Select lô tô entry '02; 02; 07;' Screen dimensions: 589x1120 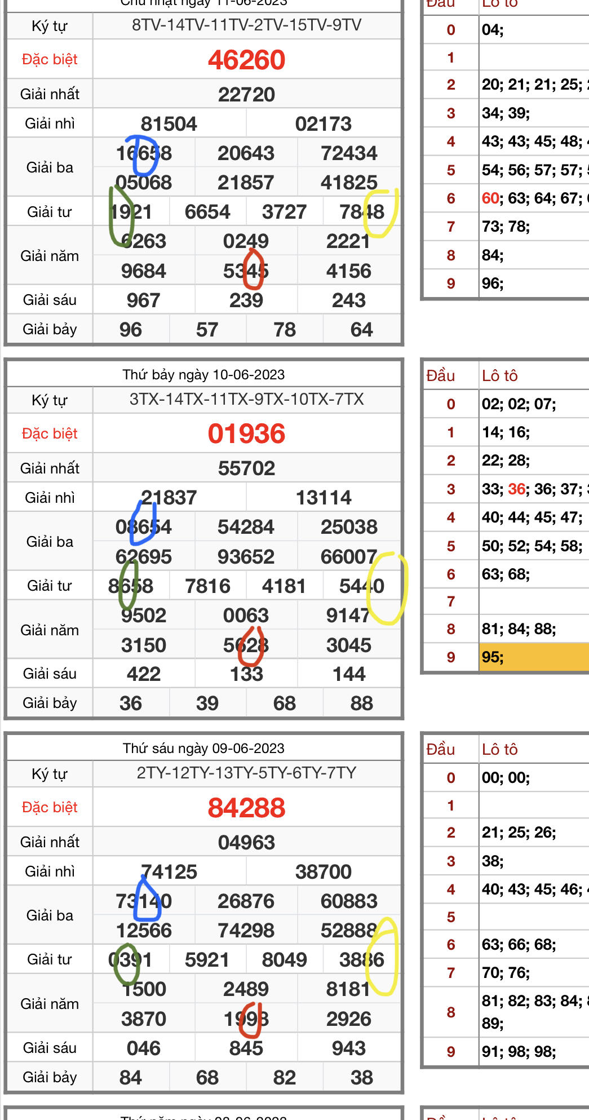coord(519,404)
